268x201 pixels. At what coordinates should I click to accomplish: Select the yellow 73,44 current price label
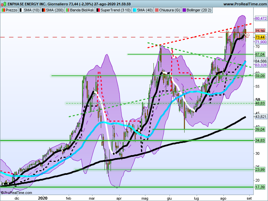(x=260, y=37)
